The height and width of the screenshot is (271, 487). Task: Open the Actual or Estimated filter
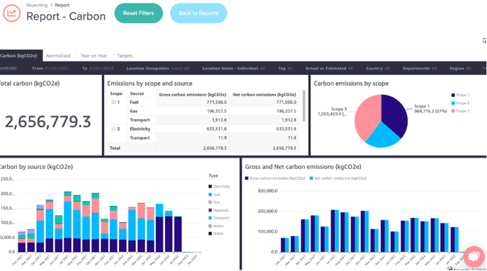click(329, 69)
